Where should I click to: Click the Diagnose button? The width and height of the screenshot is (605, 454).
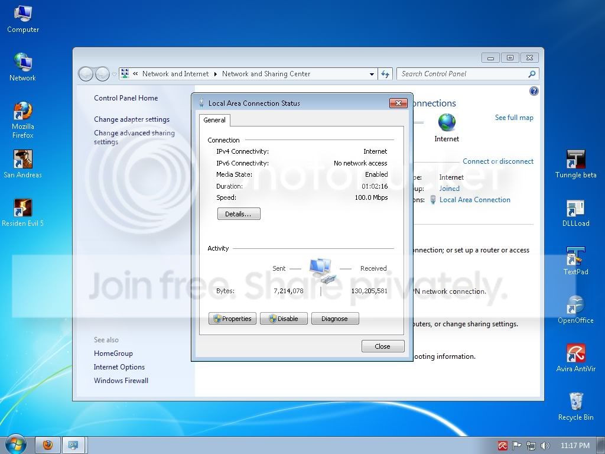point(334,319)
